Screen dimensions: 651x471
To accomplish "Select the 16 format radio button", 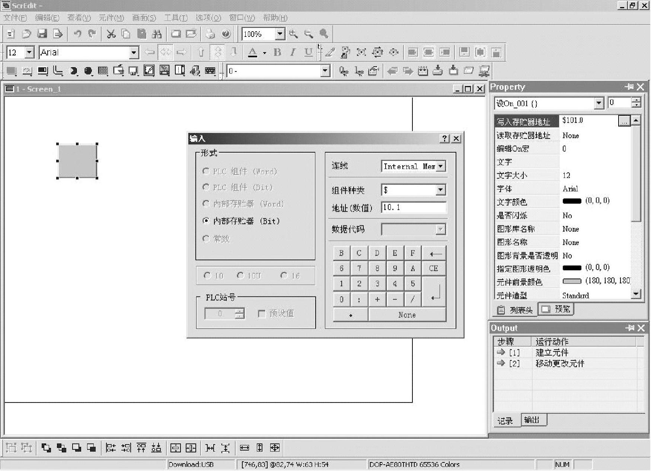I will tap(284, 276).
